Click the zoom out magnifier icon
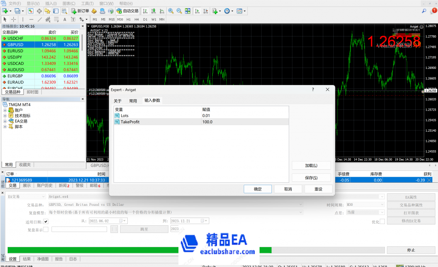 [x=179, y=11]
